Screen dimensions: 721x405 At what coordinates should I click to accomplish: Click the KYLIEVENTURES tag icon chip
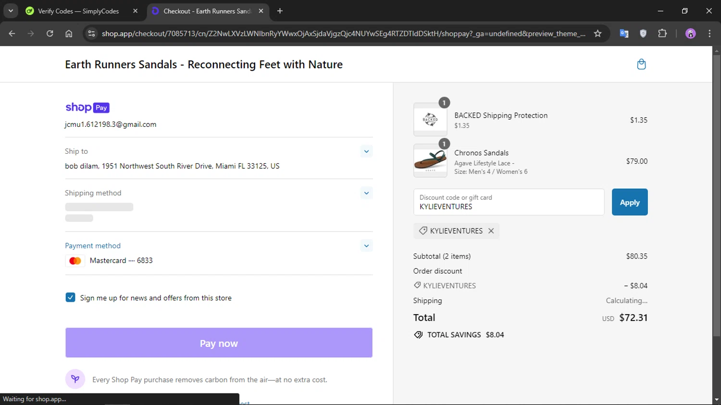[x=423, y=231]
